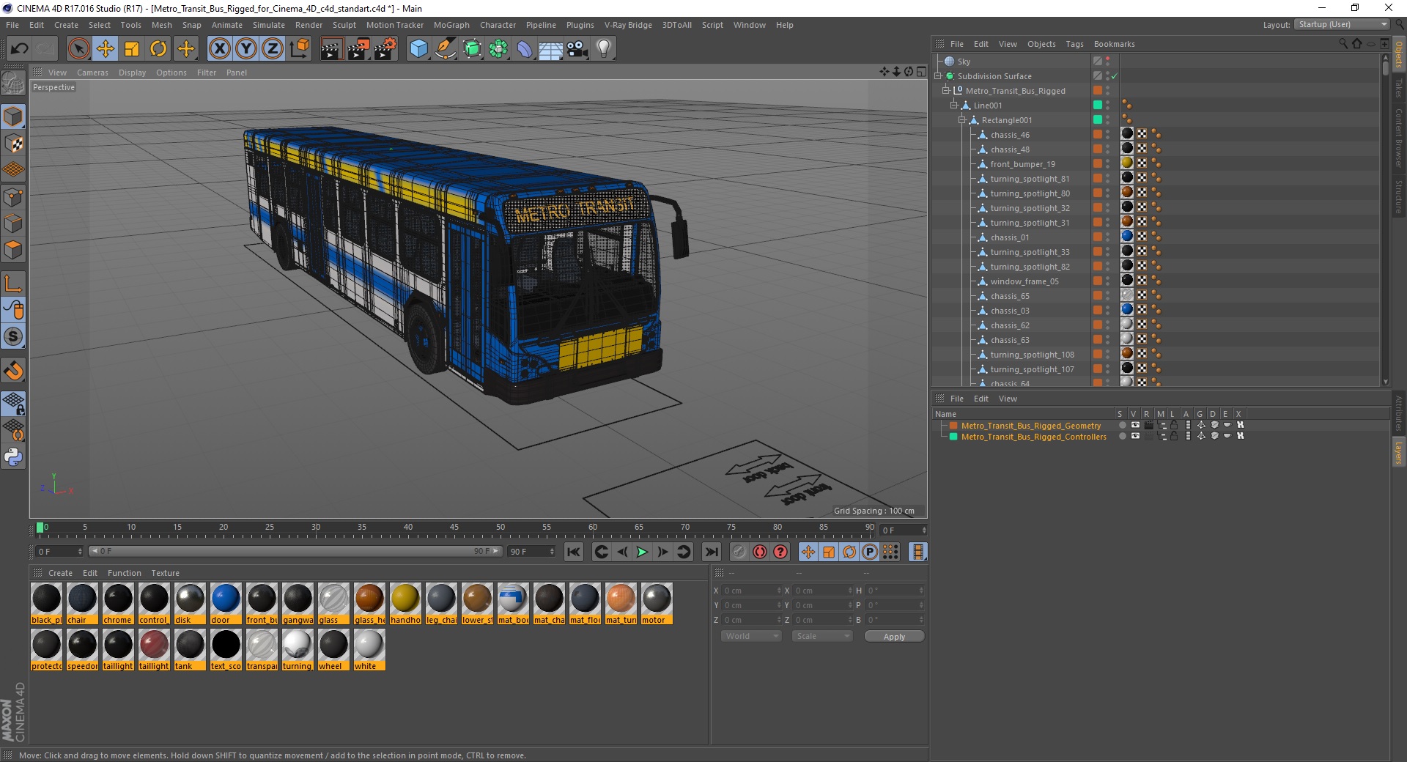Select the glass material thumbnail
This screenshot has height=762, width=1407.
pyautogui.click(x=333, y=604)
